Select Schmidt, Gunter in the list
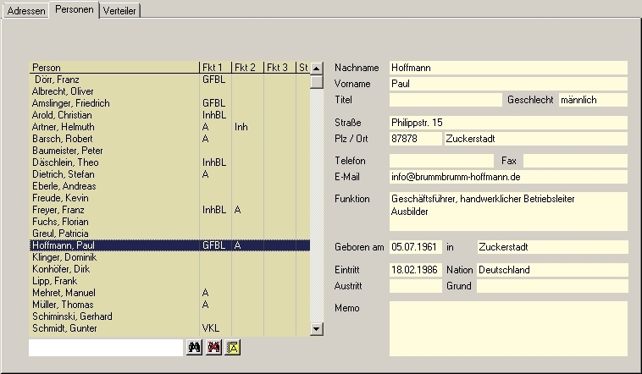The width and height of the screenshot is (642, 374). [65, 328]
